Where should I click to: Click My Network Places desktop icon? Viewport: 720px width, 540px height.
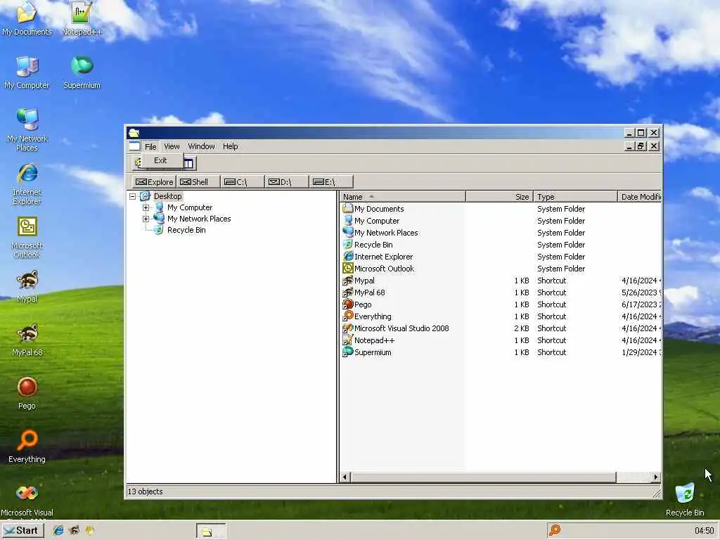click(27, 120)
